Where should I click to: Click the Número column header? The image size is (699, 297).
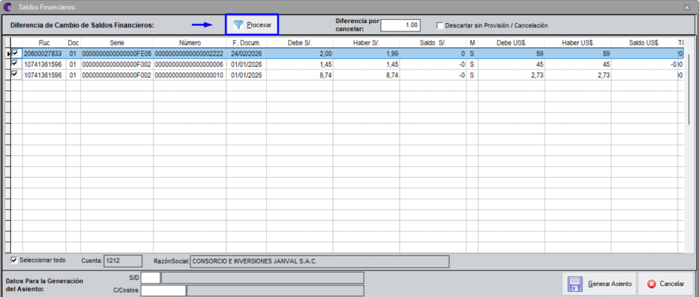coord(190,43)
